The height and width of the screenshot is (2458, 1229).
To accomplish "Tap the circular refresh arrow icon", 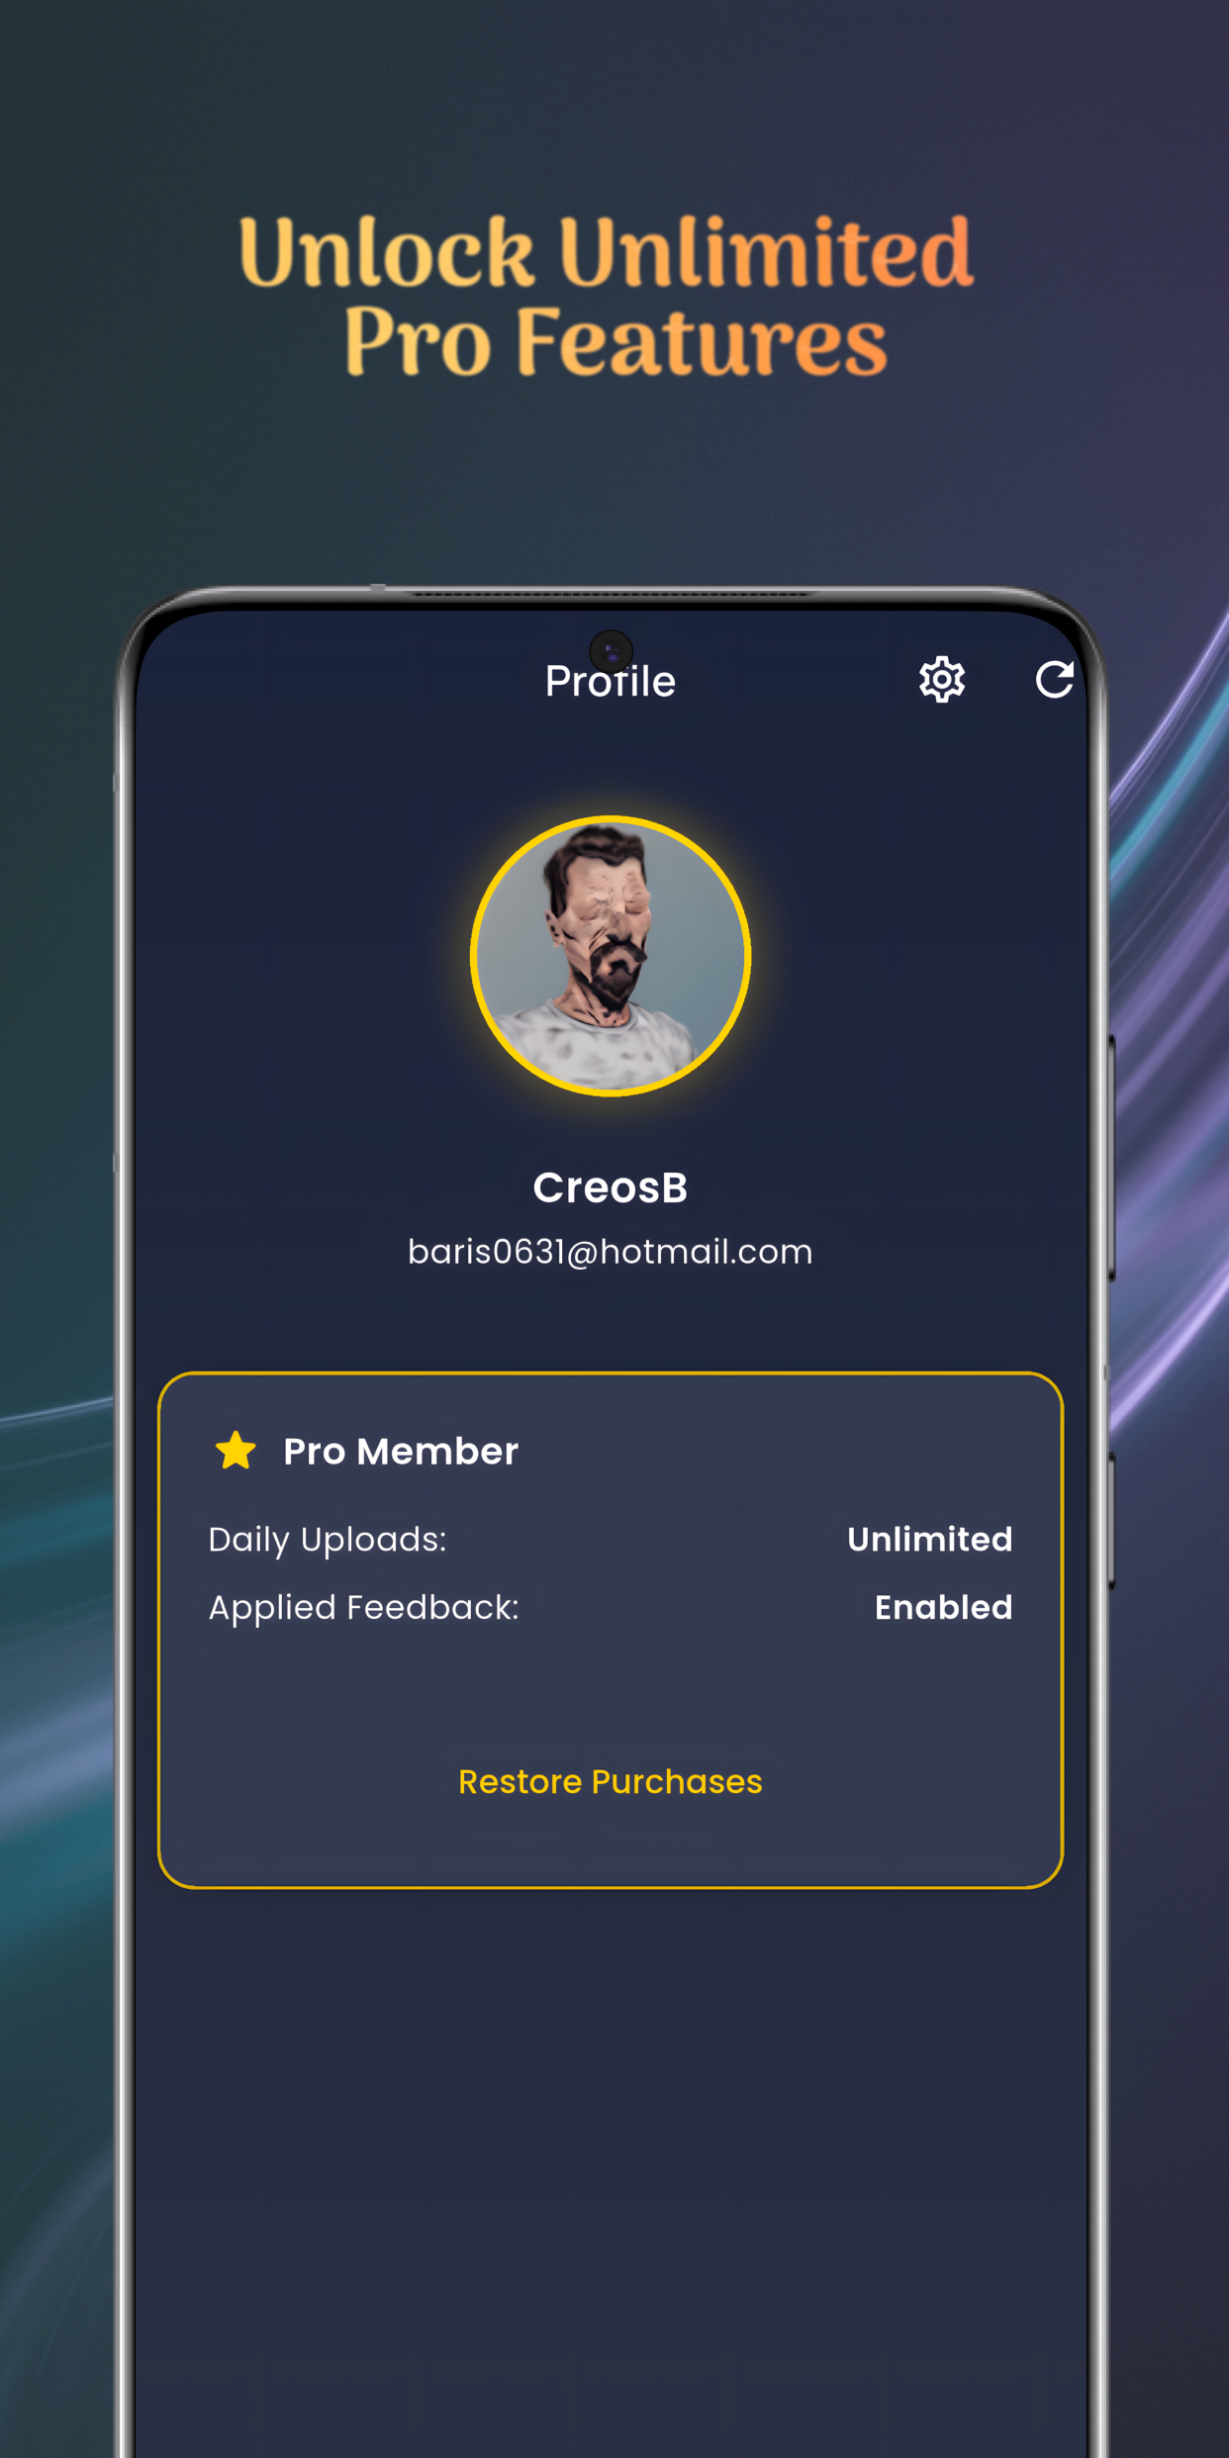I will (1054, 680).
